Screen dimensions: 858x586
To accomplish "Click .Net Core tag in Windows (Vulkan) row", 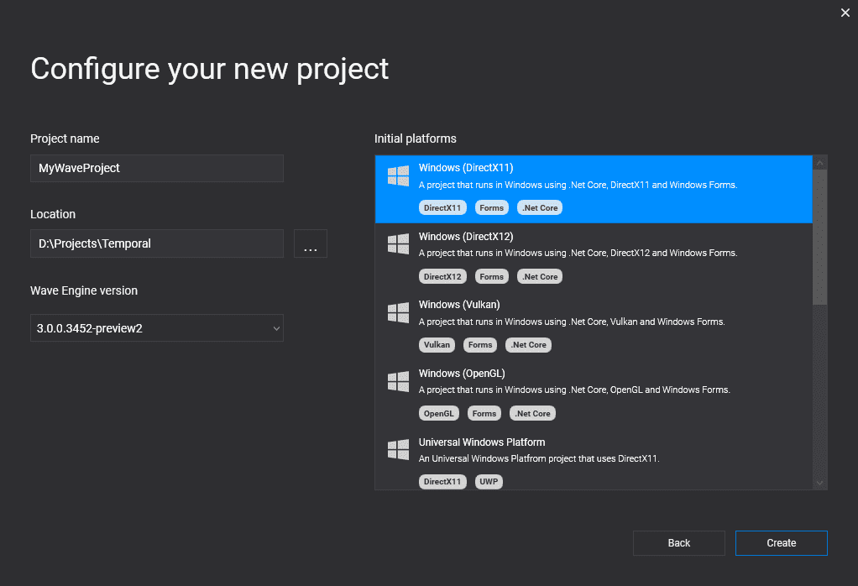I will (x=528, y=345).
